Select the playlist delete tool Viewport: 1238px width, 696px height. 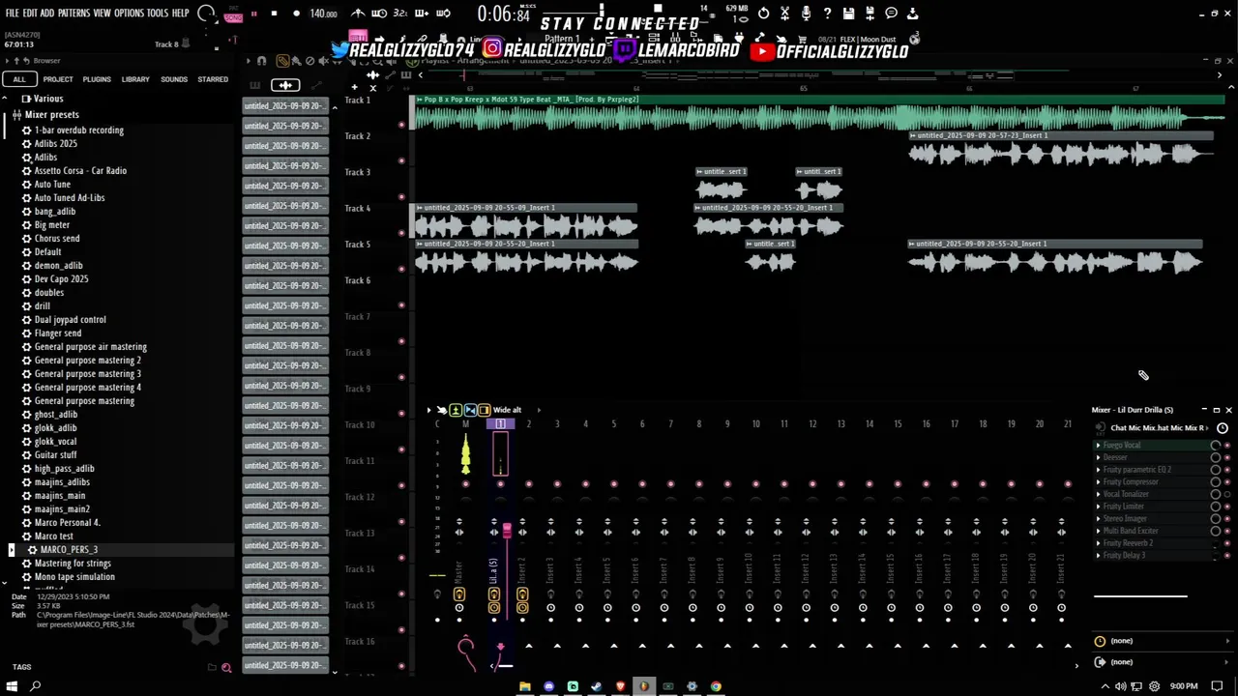[309, 61]
